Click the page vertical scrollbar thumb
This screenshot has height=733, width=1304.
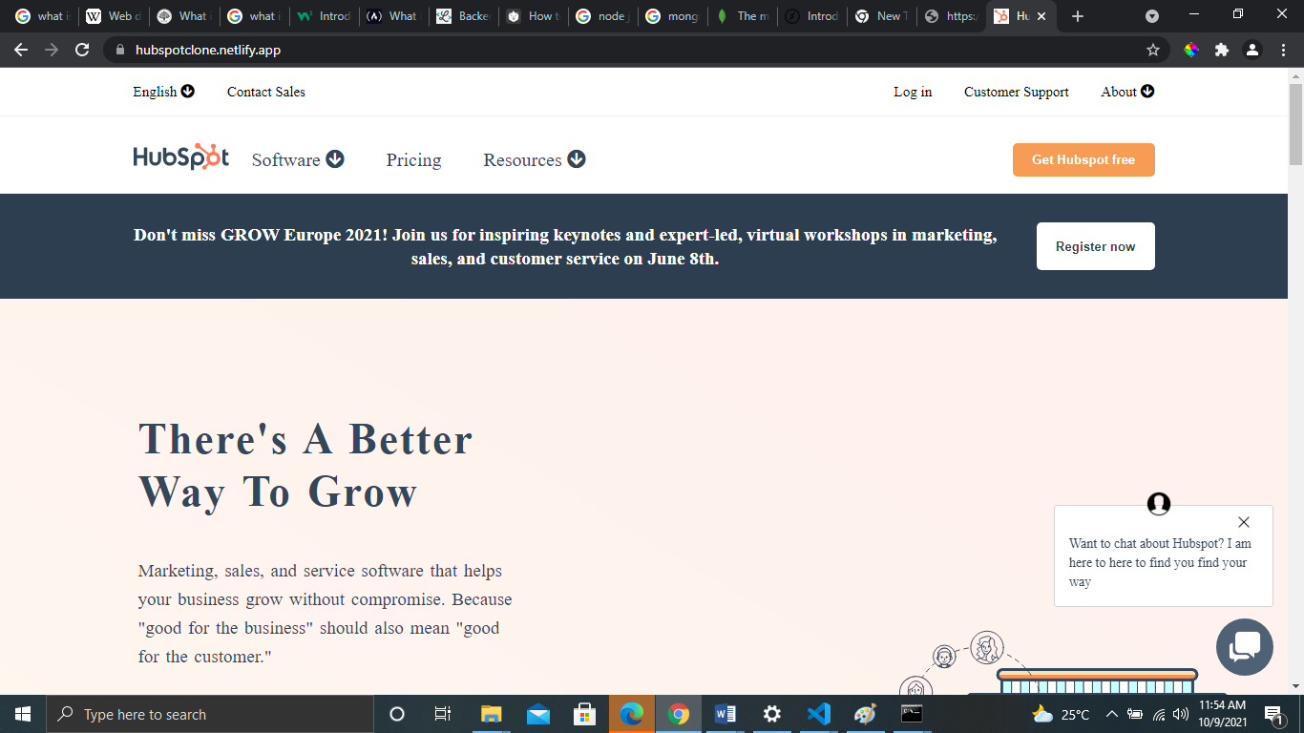pos(1295,124)
